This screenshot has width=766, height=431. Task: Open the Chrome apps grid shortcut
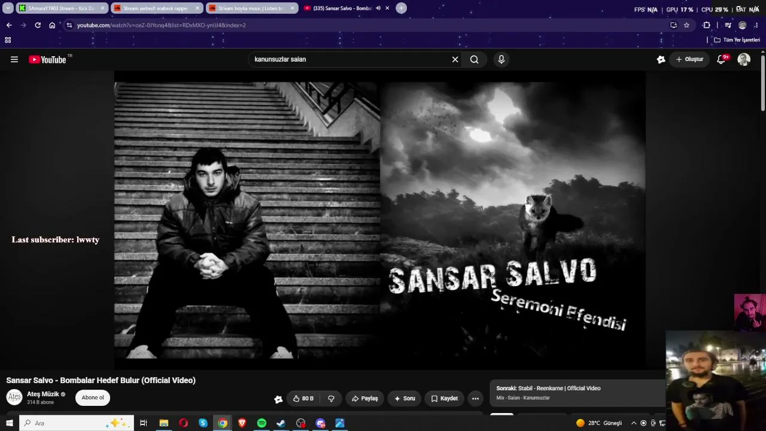point(8,40)
